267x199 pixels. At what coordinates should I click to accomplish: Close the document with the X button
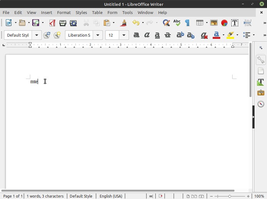point(261,13)
